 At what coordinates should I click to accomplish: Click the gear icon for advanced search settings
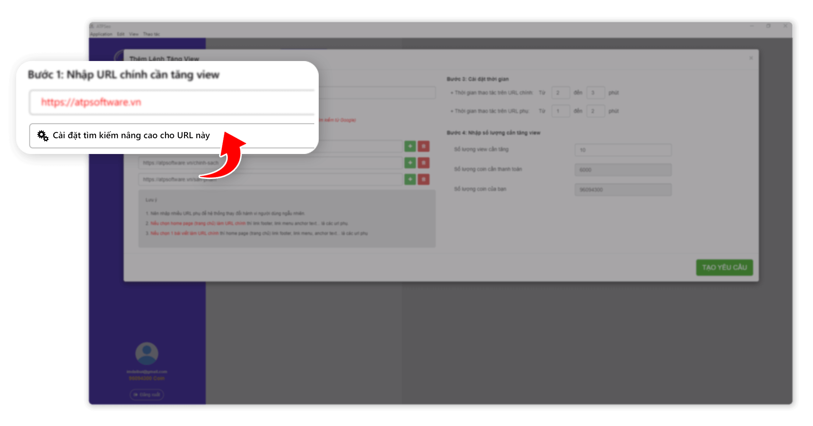43,136
